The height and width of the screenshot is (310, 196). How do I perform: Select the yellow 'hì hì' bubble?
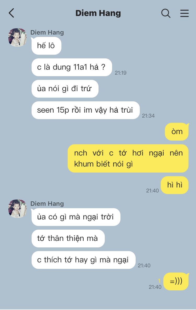[x=175, y=185]
